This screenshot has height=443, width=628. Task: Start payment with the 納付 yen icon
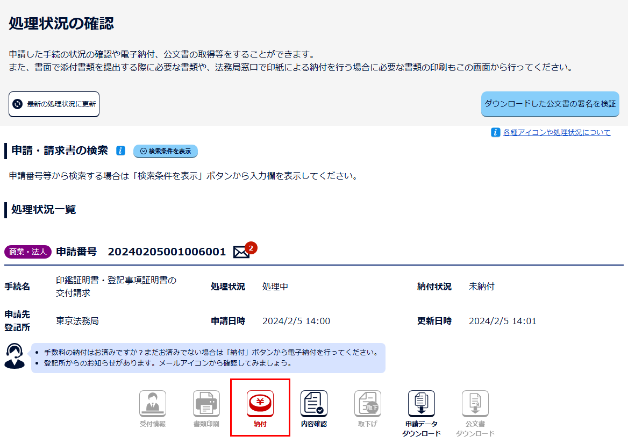tap(260, 404)
